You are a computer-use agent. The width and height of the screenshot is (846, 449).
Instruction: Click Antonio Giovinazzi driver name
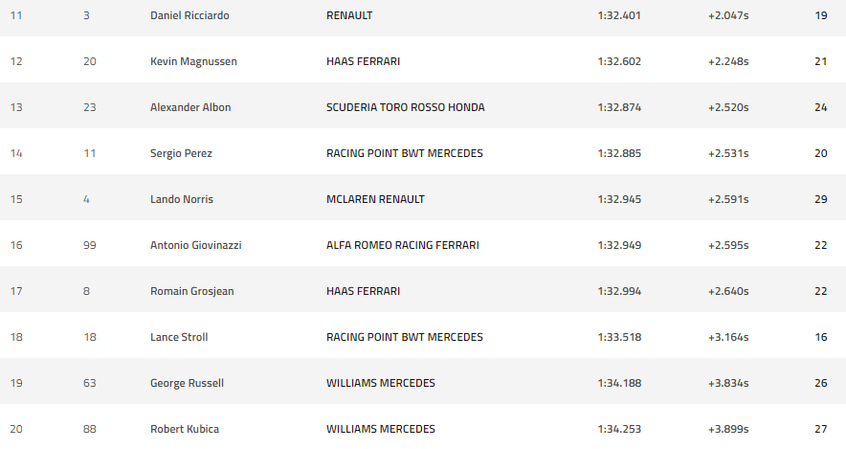[195, 245]
